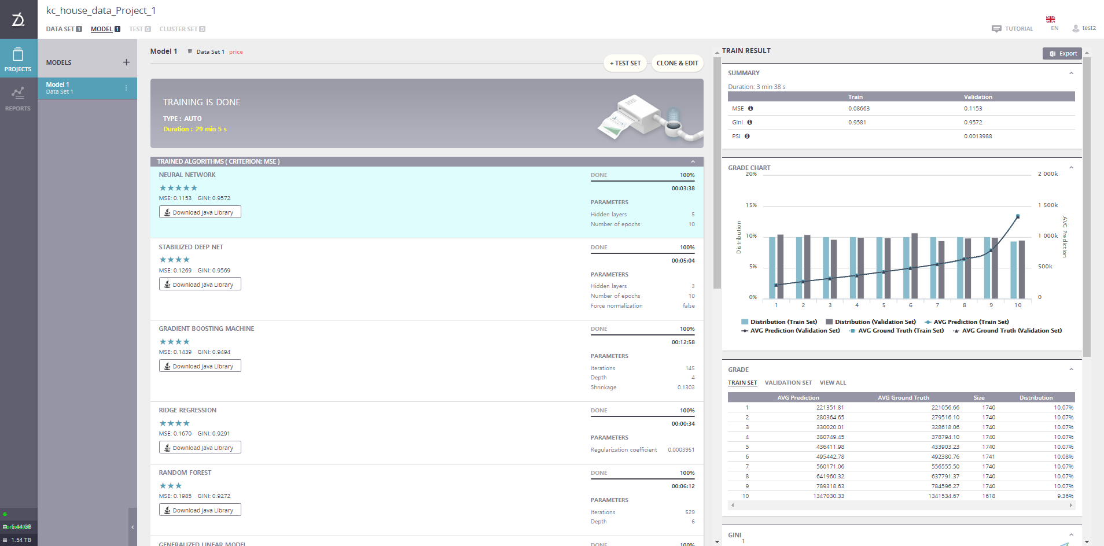Image resolution: width=1104 pixels, height=546 pixels.
Task: Show the MSE info tooltip icon
Action: coord(750,108)
